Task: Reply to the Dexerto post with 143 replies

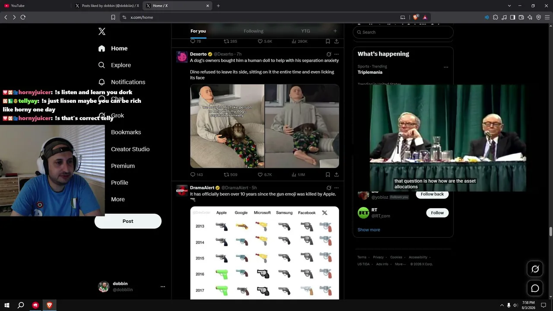Action: [197, 175]
